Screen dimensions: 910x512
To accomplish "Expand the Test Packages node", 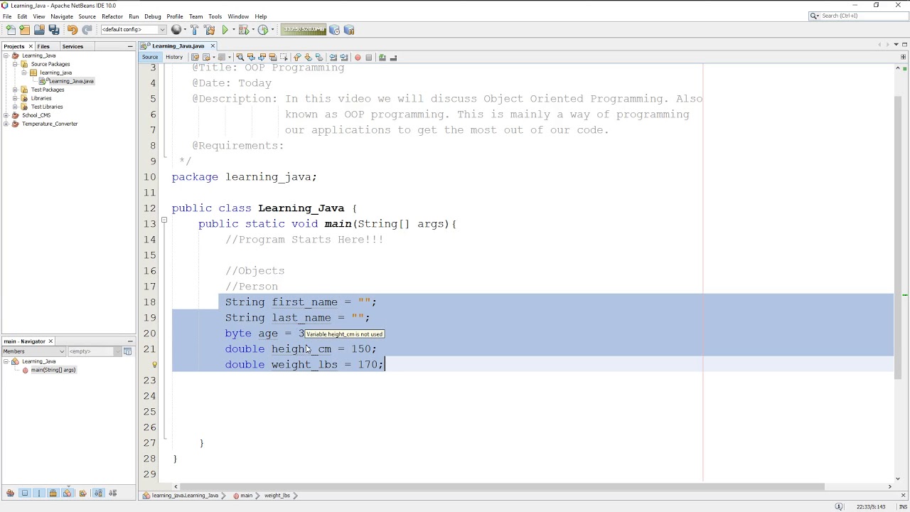I will coord(15,90).
